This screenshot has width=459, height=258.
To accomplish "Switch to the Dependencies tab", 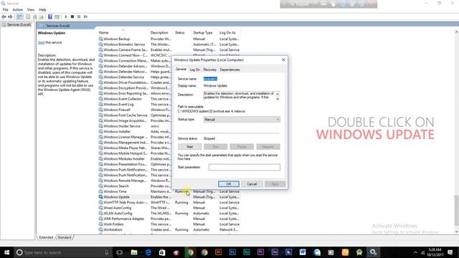I will click(229, 70).
